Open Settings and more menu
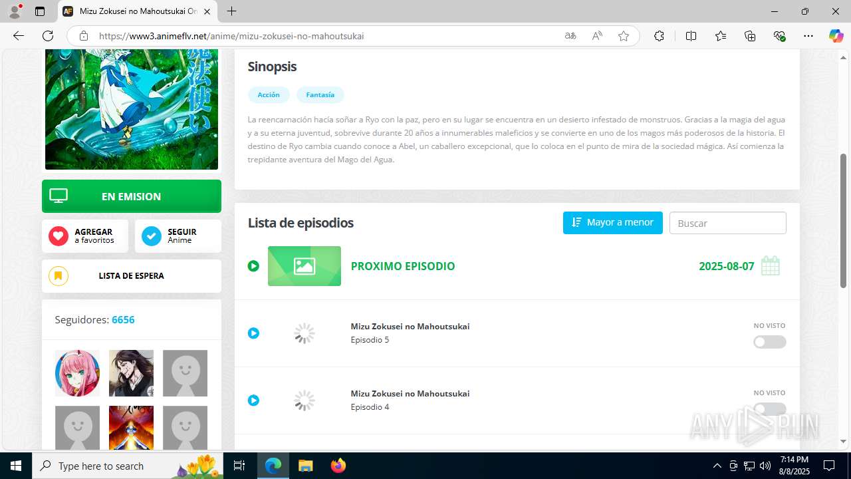Screen dimensions: 851x479 point(808,36)
